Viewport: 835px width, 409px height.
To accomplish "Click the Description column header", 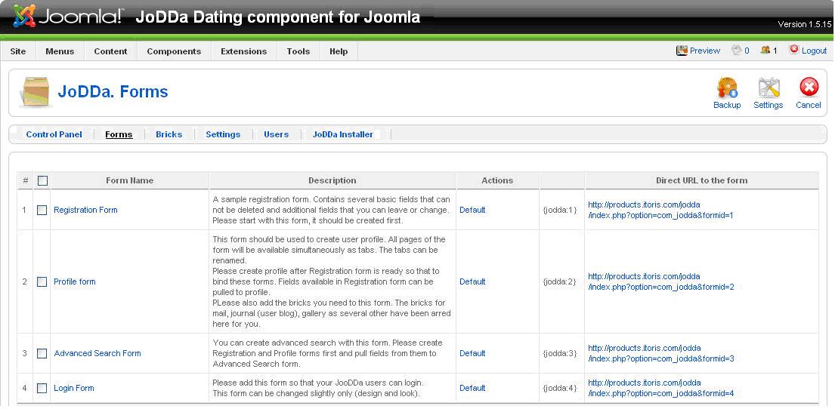I will click(x=332, y=181).
